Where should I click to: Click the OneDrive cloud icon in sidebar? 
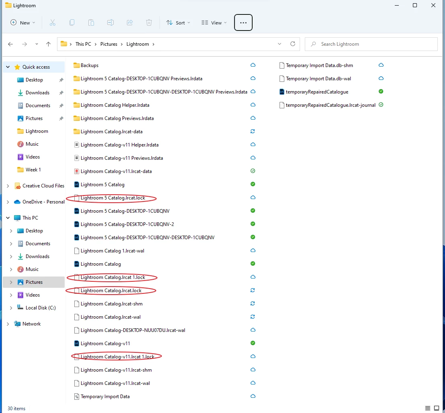tap(17, 202)
